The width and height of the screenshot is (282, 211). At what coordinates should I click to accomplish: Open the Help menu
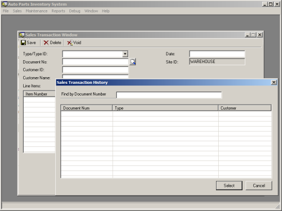point(105,11)
